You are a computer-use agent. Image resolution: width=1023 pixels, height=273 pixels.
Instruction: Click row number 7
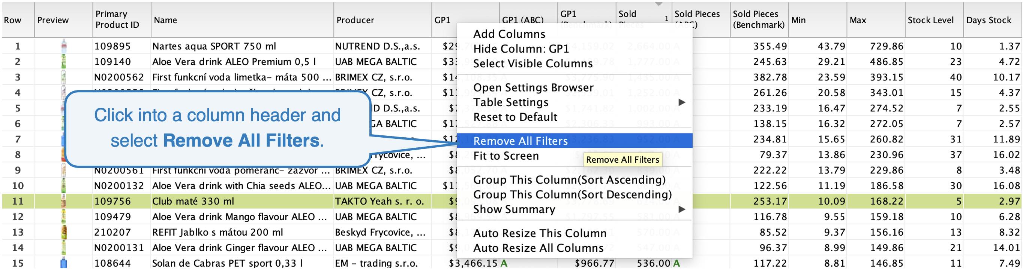coord(18,139)
